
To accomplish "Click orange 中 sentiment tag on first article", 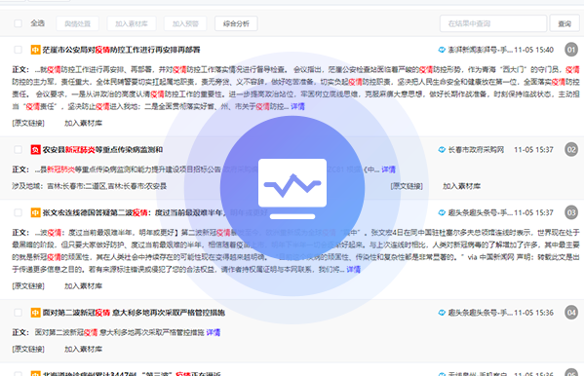I will coord(35,50).
